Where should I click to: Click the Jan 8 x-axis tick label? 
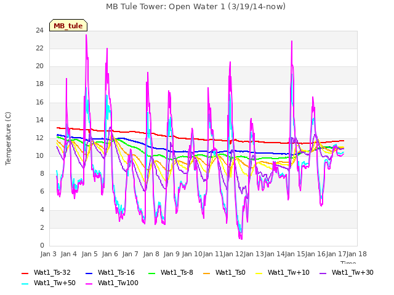click(x=151, y=254)
